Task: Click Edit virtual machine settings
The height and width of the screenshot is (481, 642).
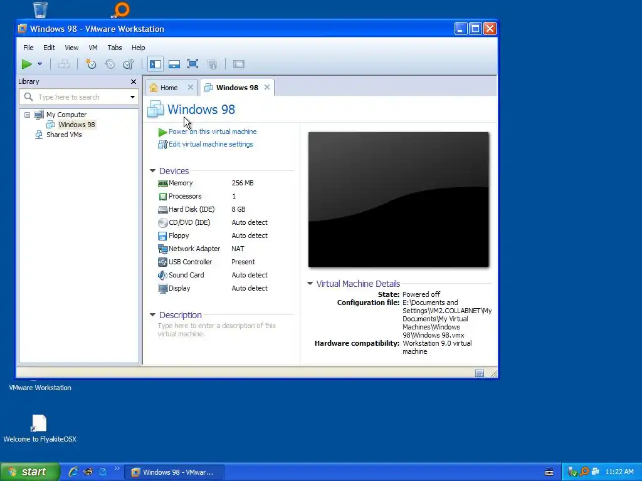Action: pyautogui.click(x=211, y=144)
